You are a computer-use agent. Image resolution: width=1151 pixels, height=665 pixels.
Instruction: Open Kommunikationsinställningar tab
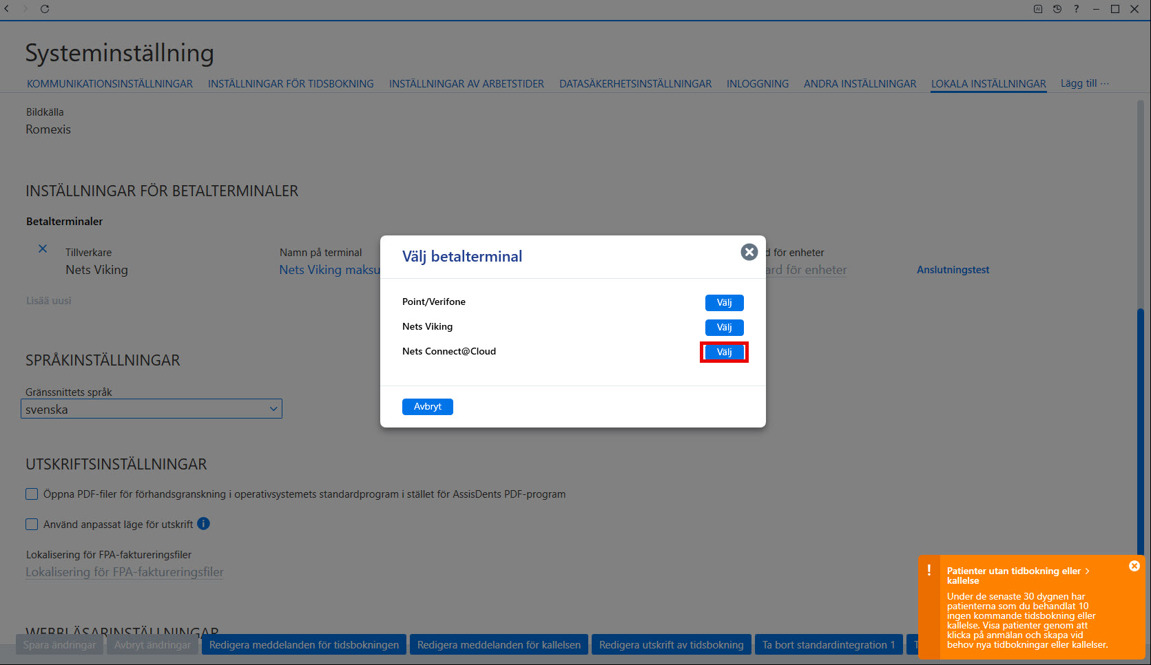point(110,84)
